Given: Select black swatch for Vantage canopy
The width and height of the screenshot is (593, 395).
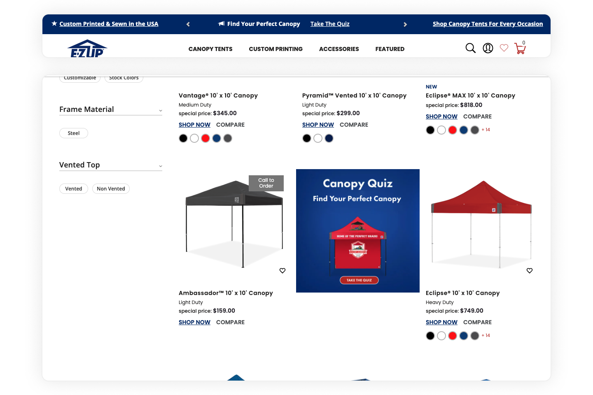Looking at the screenshot, I should tap(183, 138).
